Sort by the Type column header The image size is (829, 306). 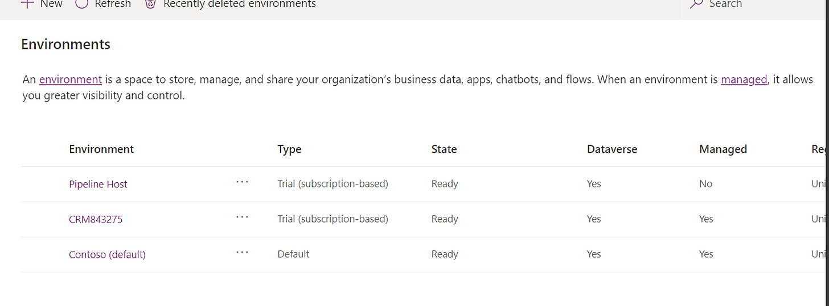tap(289, 149)
